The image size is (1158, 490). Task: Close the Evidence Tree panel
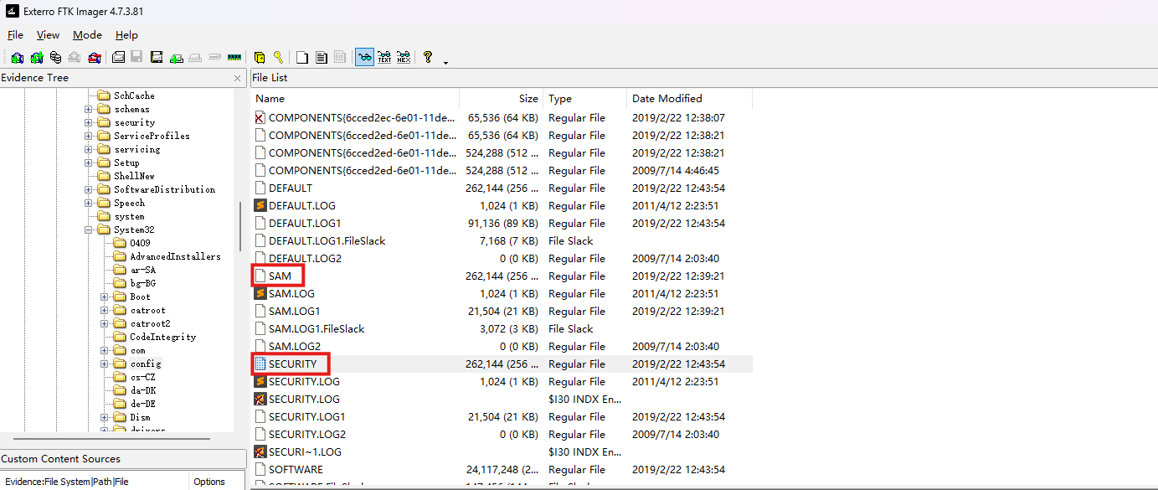(x=237, y=78)
